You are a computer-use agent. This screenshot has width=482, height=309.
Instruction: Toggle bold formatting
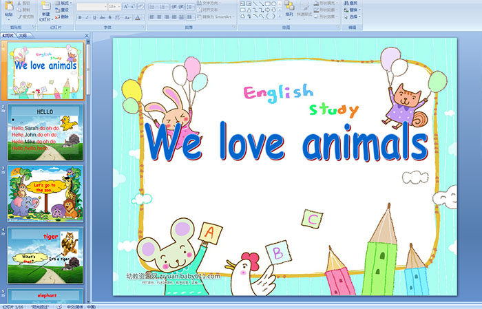click(80, 17)
